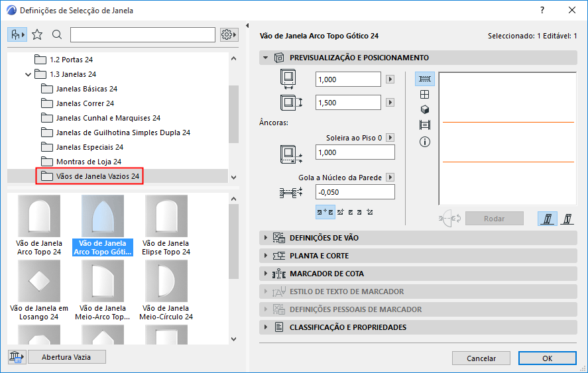Click the Rodar button
The height and width of the screenshot is (373, 588).
point(495,219)
